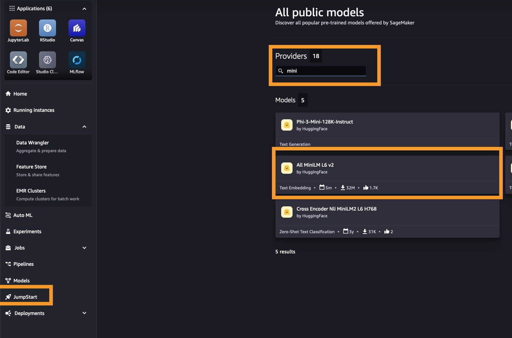Viewport: 512px width, 338px height.
Task: Launch Code Editor from applications
Action: click(x=18, y=60)
